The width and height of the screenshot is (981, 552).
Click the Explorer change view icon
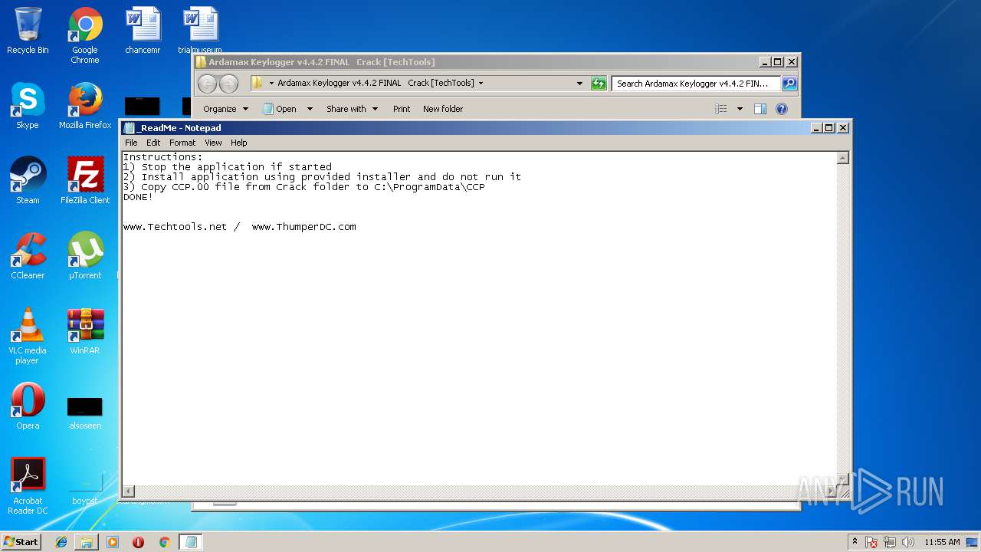720,109
